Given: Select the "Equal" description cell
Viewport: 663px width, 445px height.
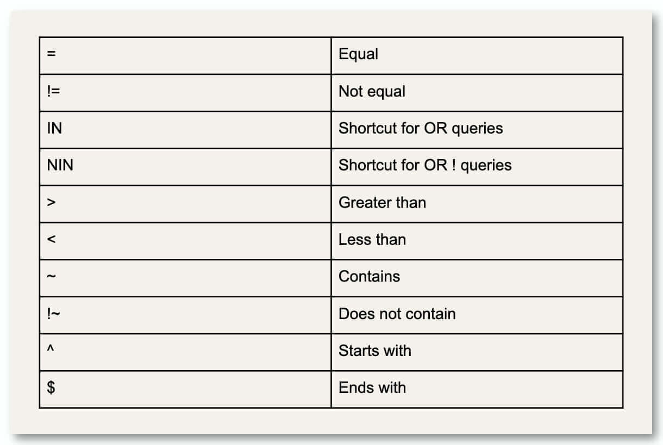Looking at the screenshot, I should pyautogui.click(x=358, y=54).
